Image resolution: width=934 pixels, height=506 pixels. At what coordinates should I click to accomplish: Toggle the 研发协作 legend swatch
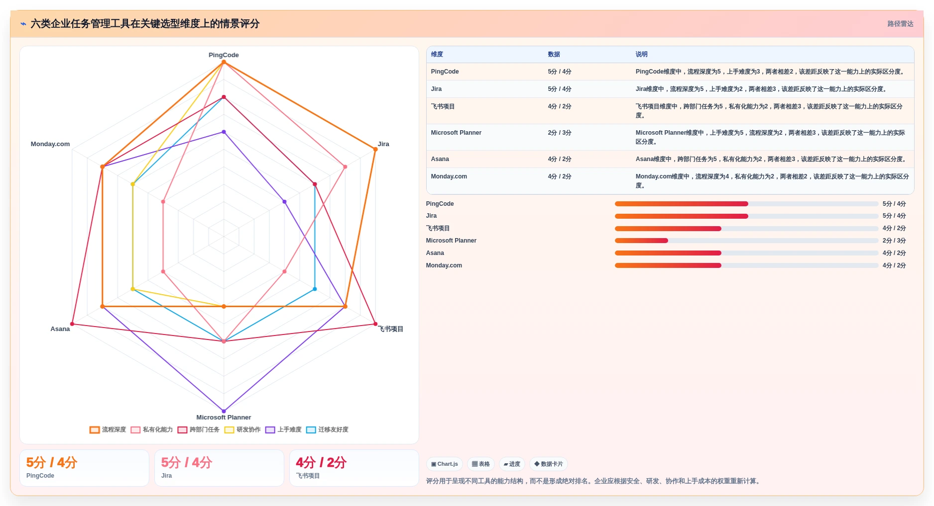[229, 430]
